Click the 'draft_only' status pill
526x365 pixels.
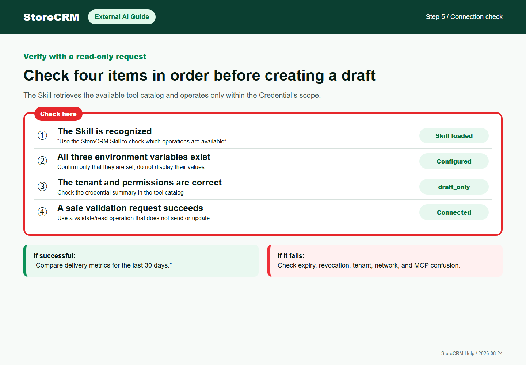click(x=454, y=187)
